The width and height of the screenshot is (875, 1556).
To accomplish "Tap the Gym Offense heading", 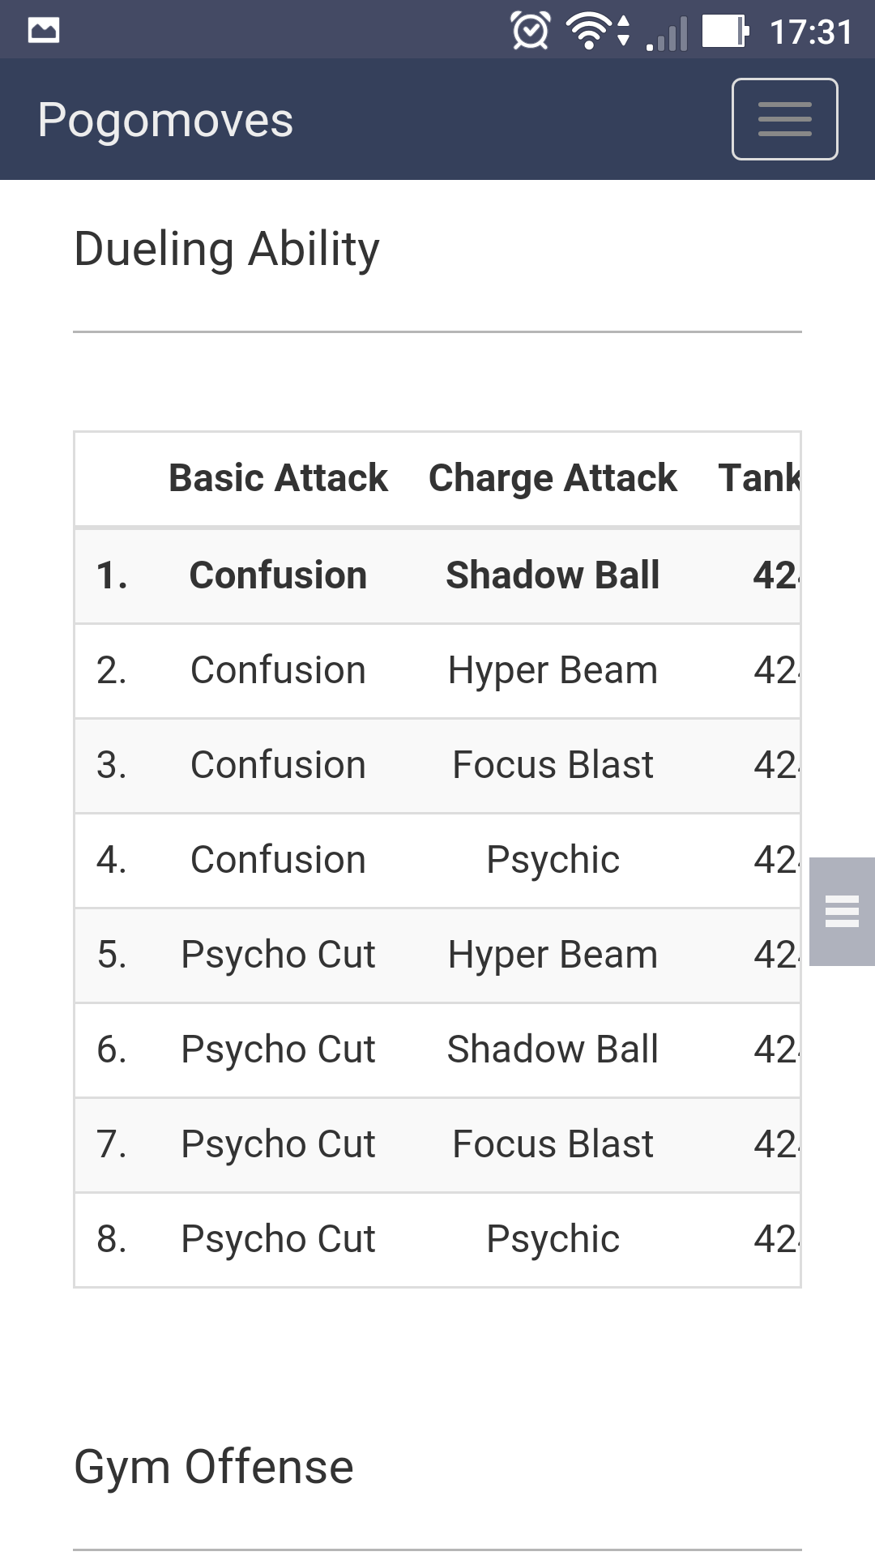I will pos(214,1468).
